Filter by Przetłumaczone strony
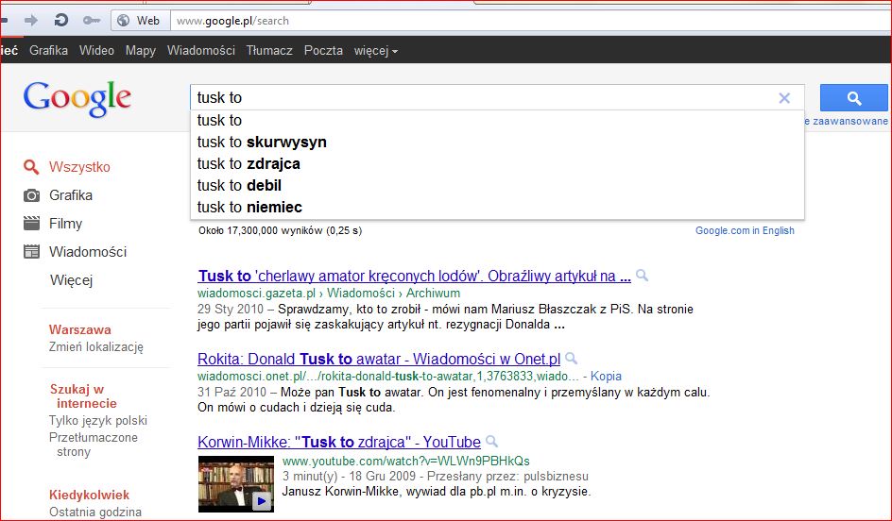 [x=94, y=445]
